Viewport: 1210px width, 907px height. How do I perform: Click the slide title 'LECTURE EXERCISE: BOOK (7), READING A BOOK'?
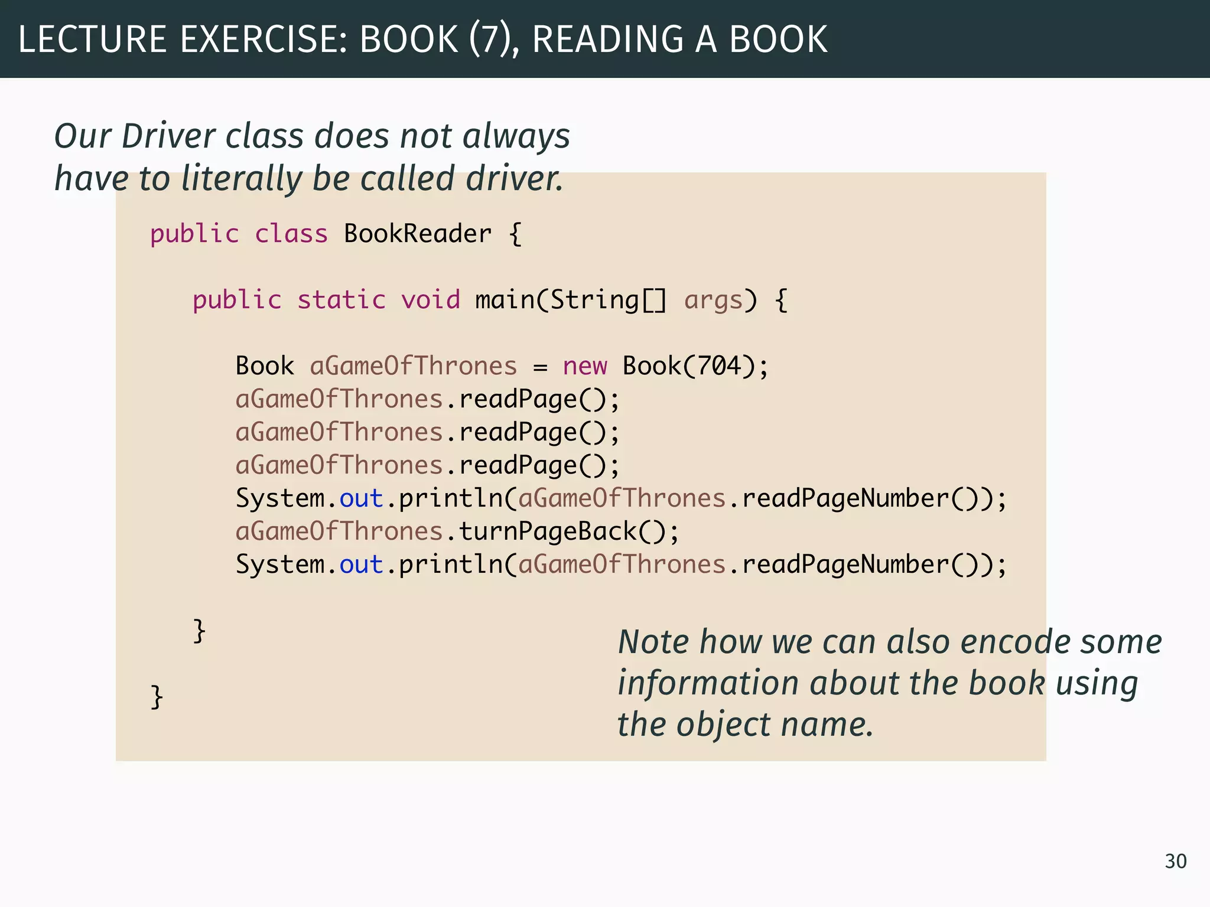[422, 40]
